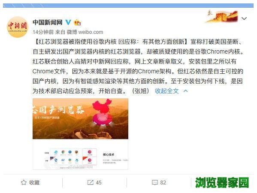Click the 14分钟前 timestamp link
This screenshot has width=257, height=193.
(43, 32)
